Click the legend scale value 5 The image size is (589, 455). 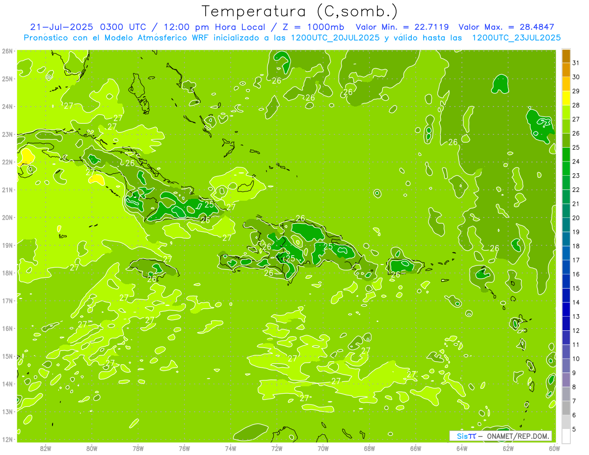click(x=574, y=429)
